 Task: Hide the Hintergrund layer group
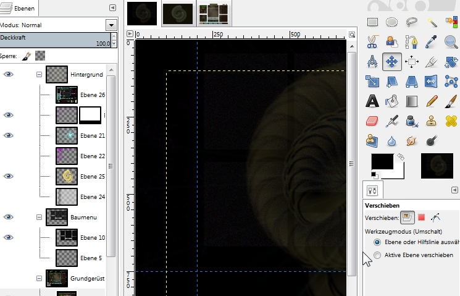(x=9, y=74)
